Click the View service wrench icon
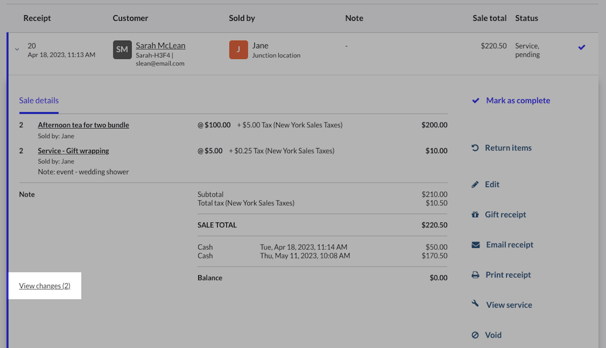The image size is (606, 348). click(x=475, y=304)
